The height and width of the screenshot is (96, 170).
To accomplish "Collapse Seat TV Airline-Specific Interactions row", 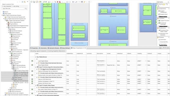I will coord(36,67).
